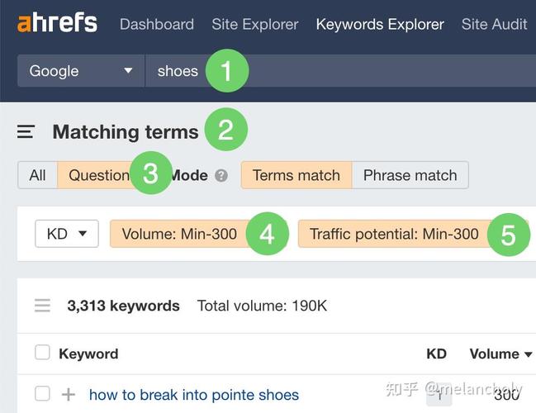Screen dimensions: 536x413
Task: Open the Google search engine dropdown
Action: pyautogui.click(x=81, y=71)
